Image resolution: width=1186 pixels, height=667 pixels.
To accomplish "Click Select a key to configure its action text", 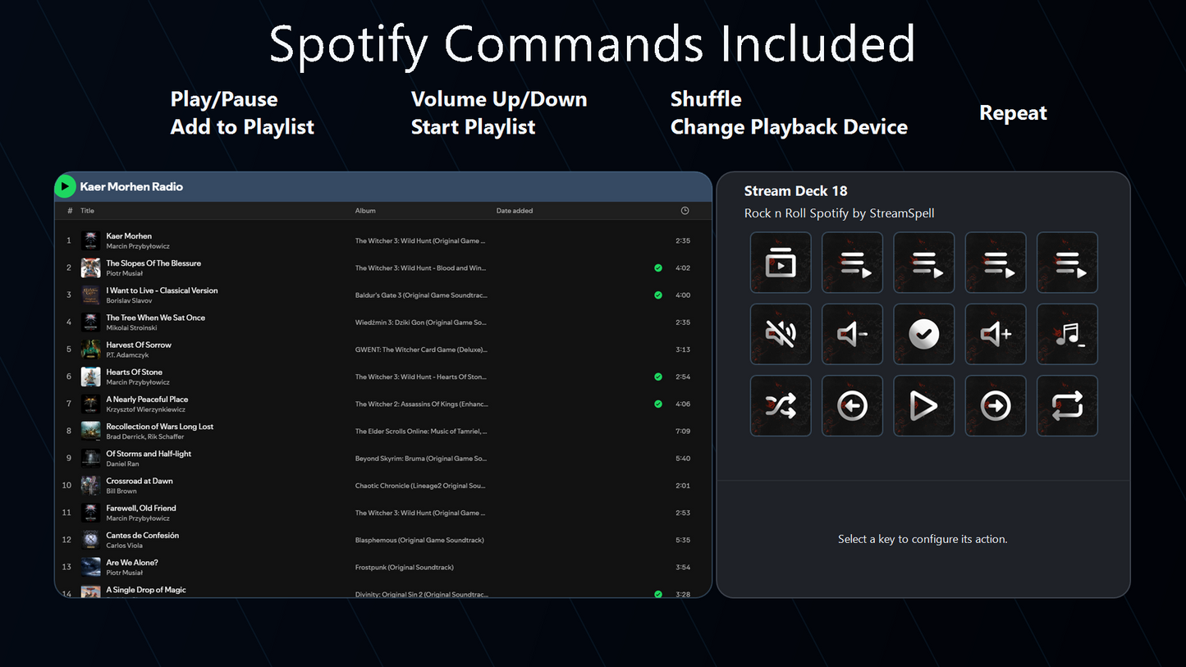I will pyautogui.click(x=923, y=539).
